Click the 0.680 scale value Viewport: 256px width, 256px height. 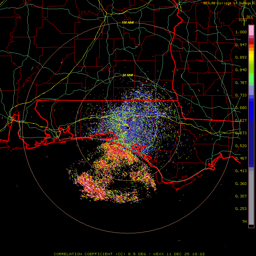tap(241, 108)
